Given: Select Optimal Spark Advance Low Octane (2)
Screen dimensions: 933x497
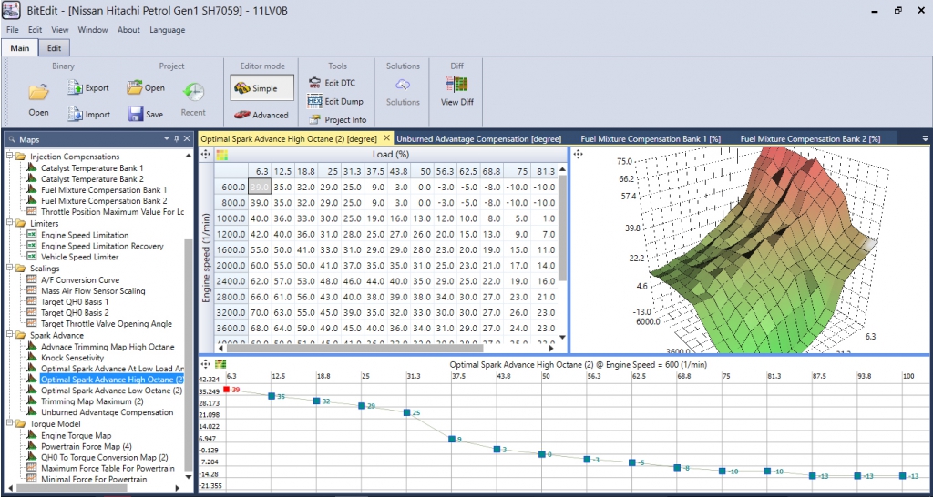Looking at the screenshot, I should pos(112,390).
